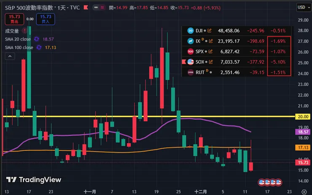Collapse the indicator legend with the chevron
This screenshot has height=195, width=312.
click(10, 56)
